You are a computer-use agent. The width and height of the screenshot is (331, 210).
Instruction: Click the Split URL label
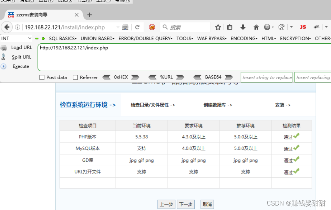tap(22, 57)
